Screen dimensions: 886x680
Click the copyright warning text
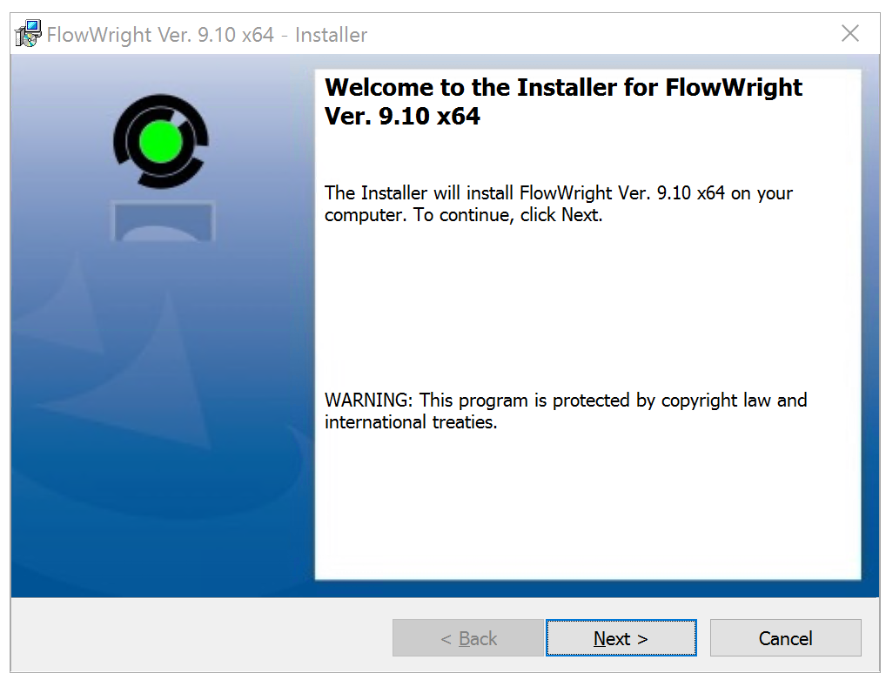pos(565,410)
